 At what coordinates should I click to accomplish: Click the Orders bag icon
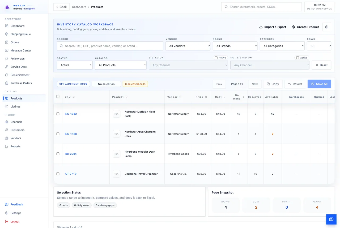tap(7, 42)
